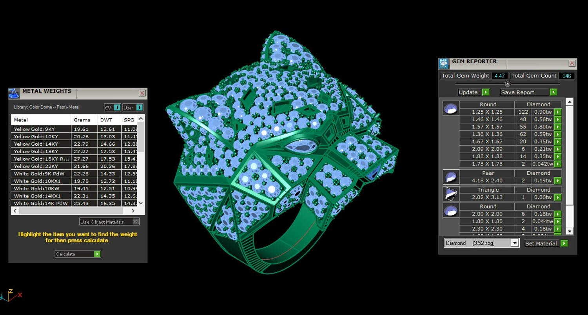This screenshot has width=588, height=315.
Task: Select the White Gold:14KX1 row
Action: tap(74, 196)
